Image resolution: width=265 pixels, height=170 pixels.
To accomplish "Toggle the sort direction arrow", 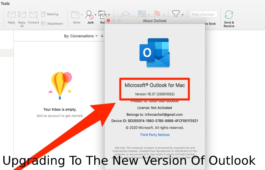I will (x=102, y=36).
